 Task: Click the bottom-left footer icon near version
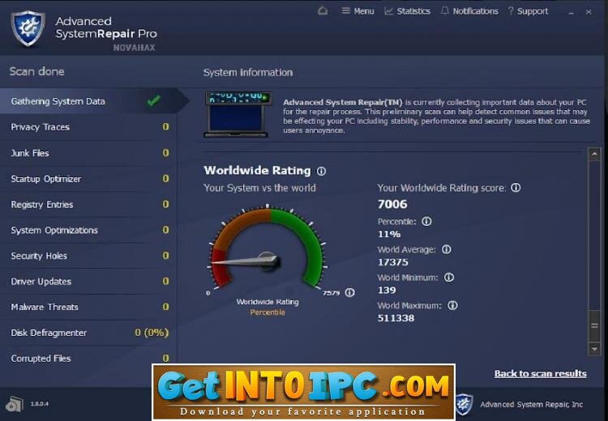point(15,404)
